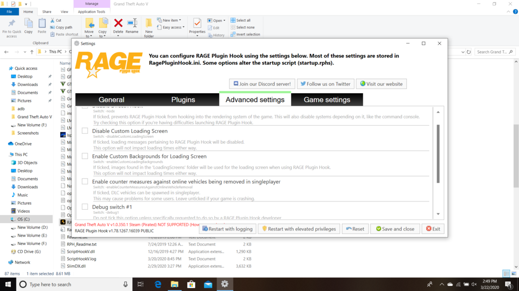Click the Paste ribbon icon
The height and width of the screenshot is (291, 519).
coord(42,26)
